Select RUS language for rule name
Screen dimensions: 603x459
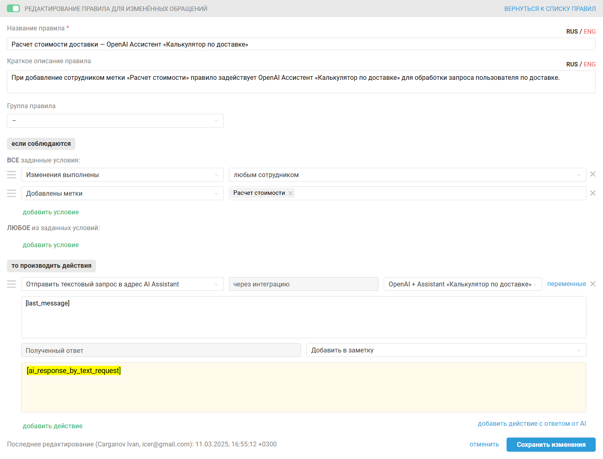pyautogui.click(x=572, y=32)
